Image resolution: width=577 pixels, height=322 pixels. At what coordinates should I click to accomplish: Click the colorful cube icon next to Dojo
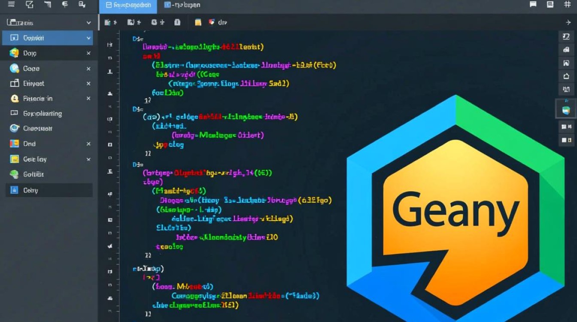pyautogui.click(x=15, y=53)
